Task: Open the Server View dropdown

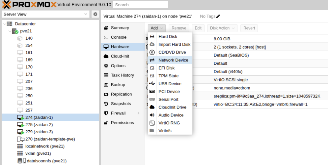Action: coord(86,14)
